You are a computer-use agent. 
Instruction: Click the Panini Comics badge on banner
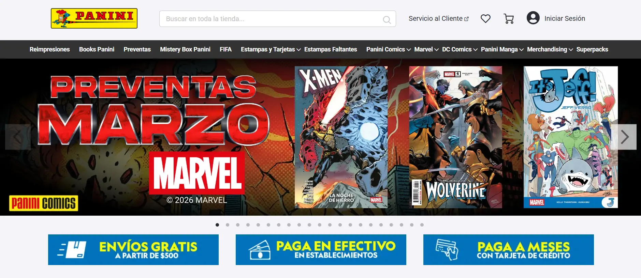44,203
